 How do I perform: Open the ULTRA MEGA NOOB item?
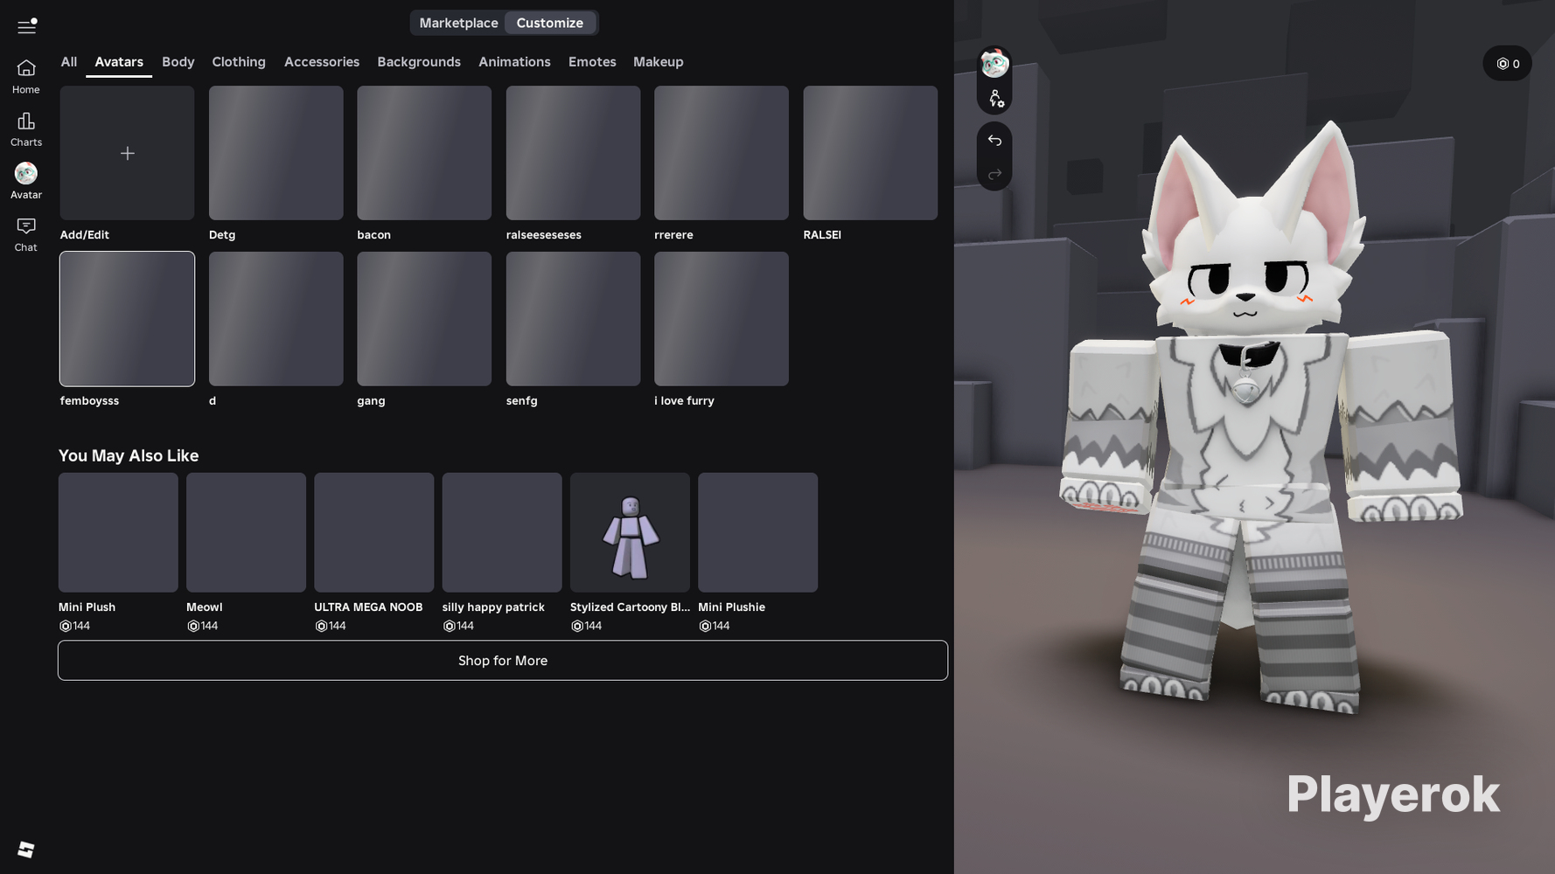(x=374, y=532)
